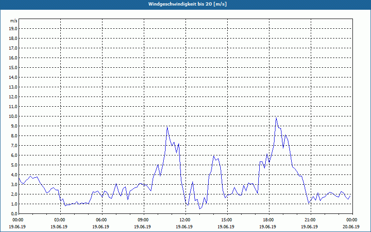Viewport: 371px width, 232px height.
Task: Click the 2,0 y-axis label
Action: [14, 194]
